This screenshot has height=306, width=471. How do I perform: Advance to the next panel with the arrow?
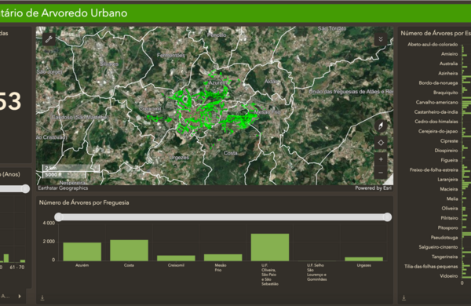pos(20,296)
